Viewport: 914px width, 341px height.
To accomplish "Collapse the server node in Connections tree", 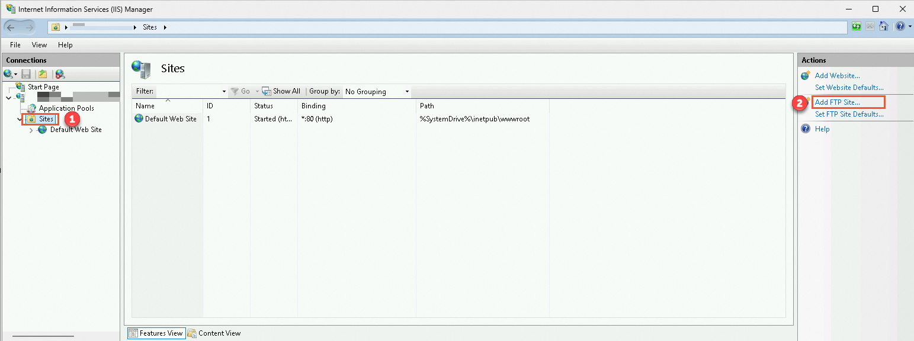I will click(x=8, y=98).
